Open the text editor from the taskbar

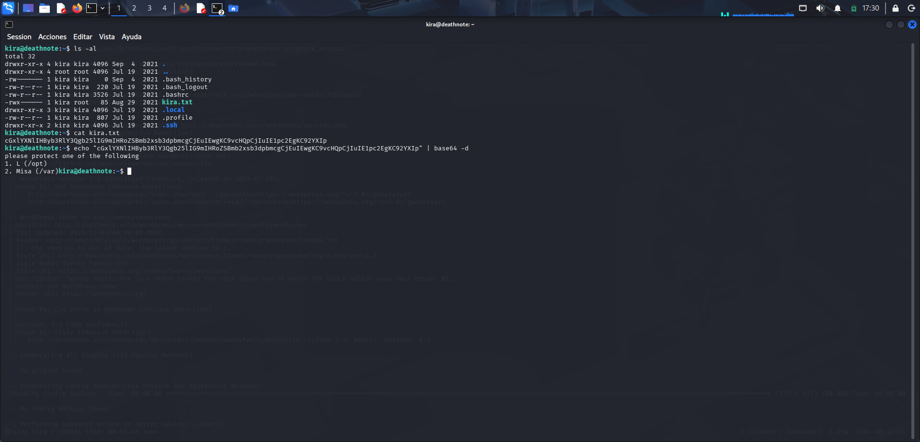61,8
